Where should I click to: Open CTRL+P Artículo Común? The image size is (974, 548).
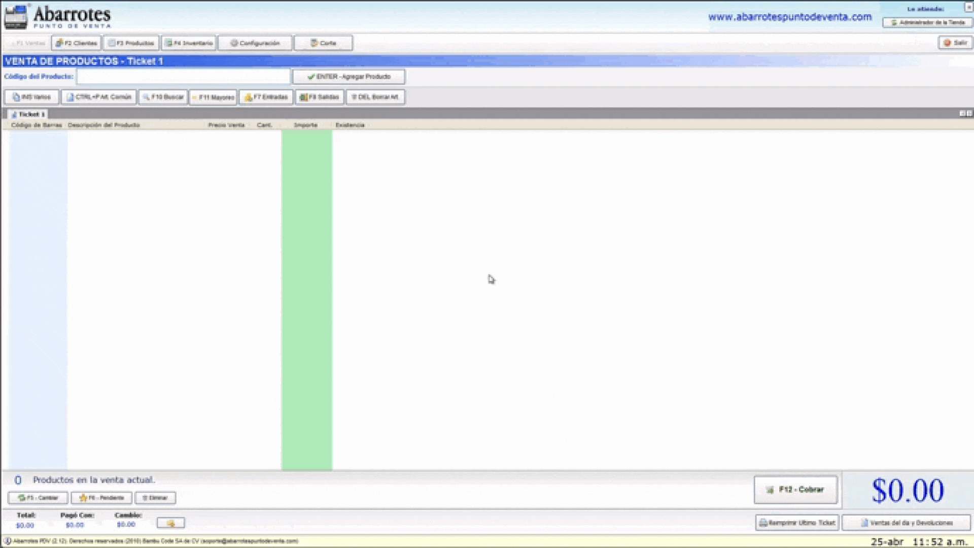[x=98, y=96]
